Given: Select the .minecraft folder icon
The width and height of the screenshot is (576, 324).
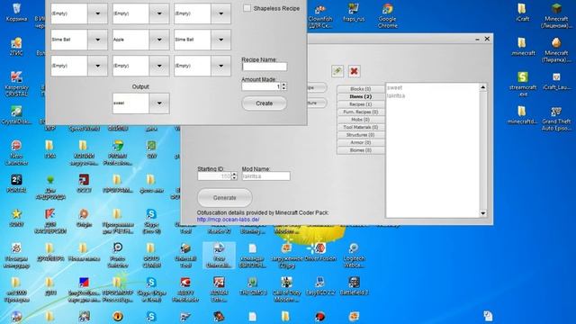Looking at the screenshot, I should point(522,47).
